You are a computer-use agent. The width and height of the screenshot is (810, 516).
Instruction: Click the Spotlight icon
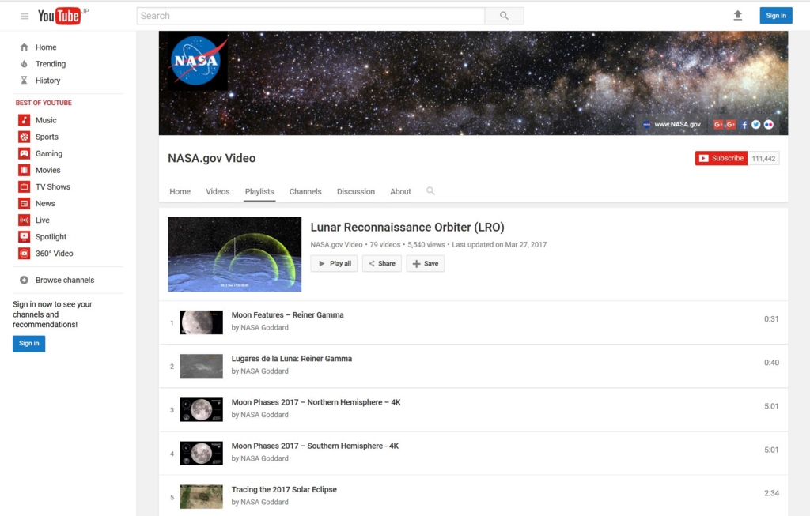(x=25, y=237)
